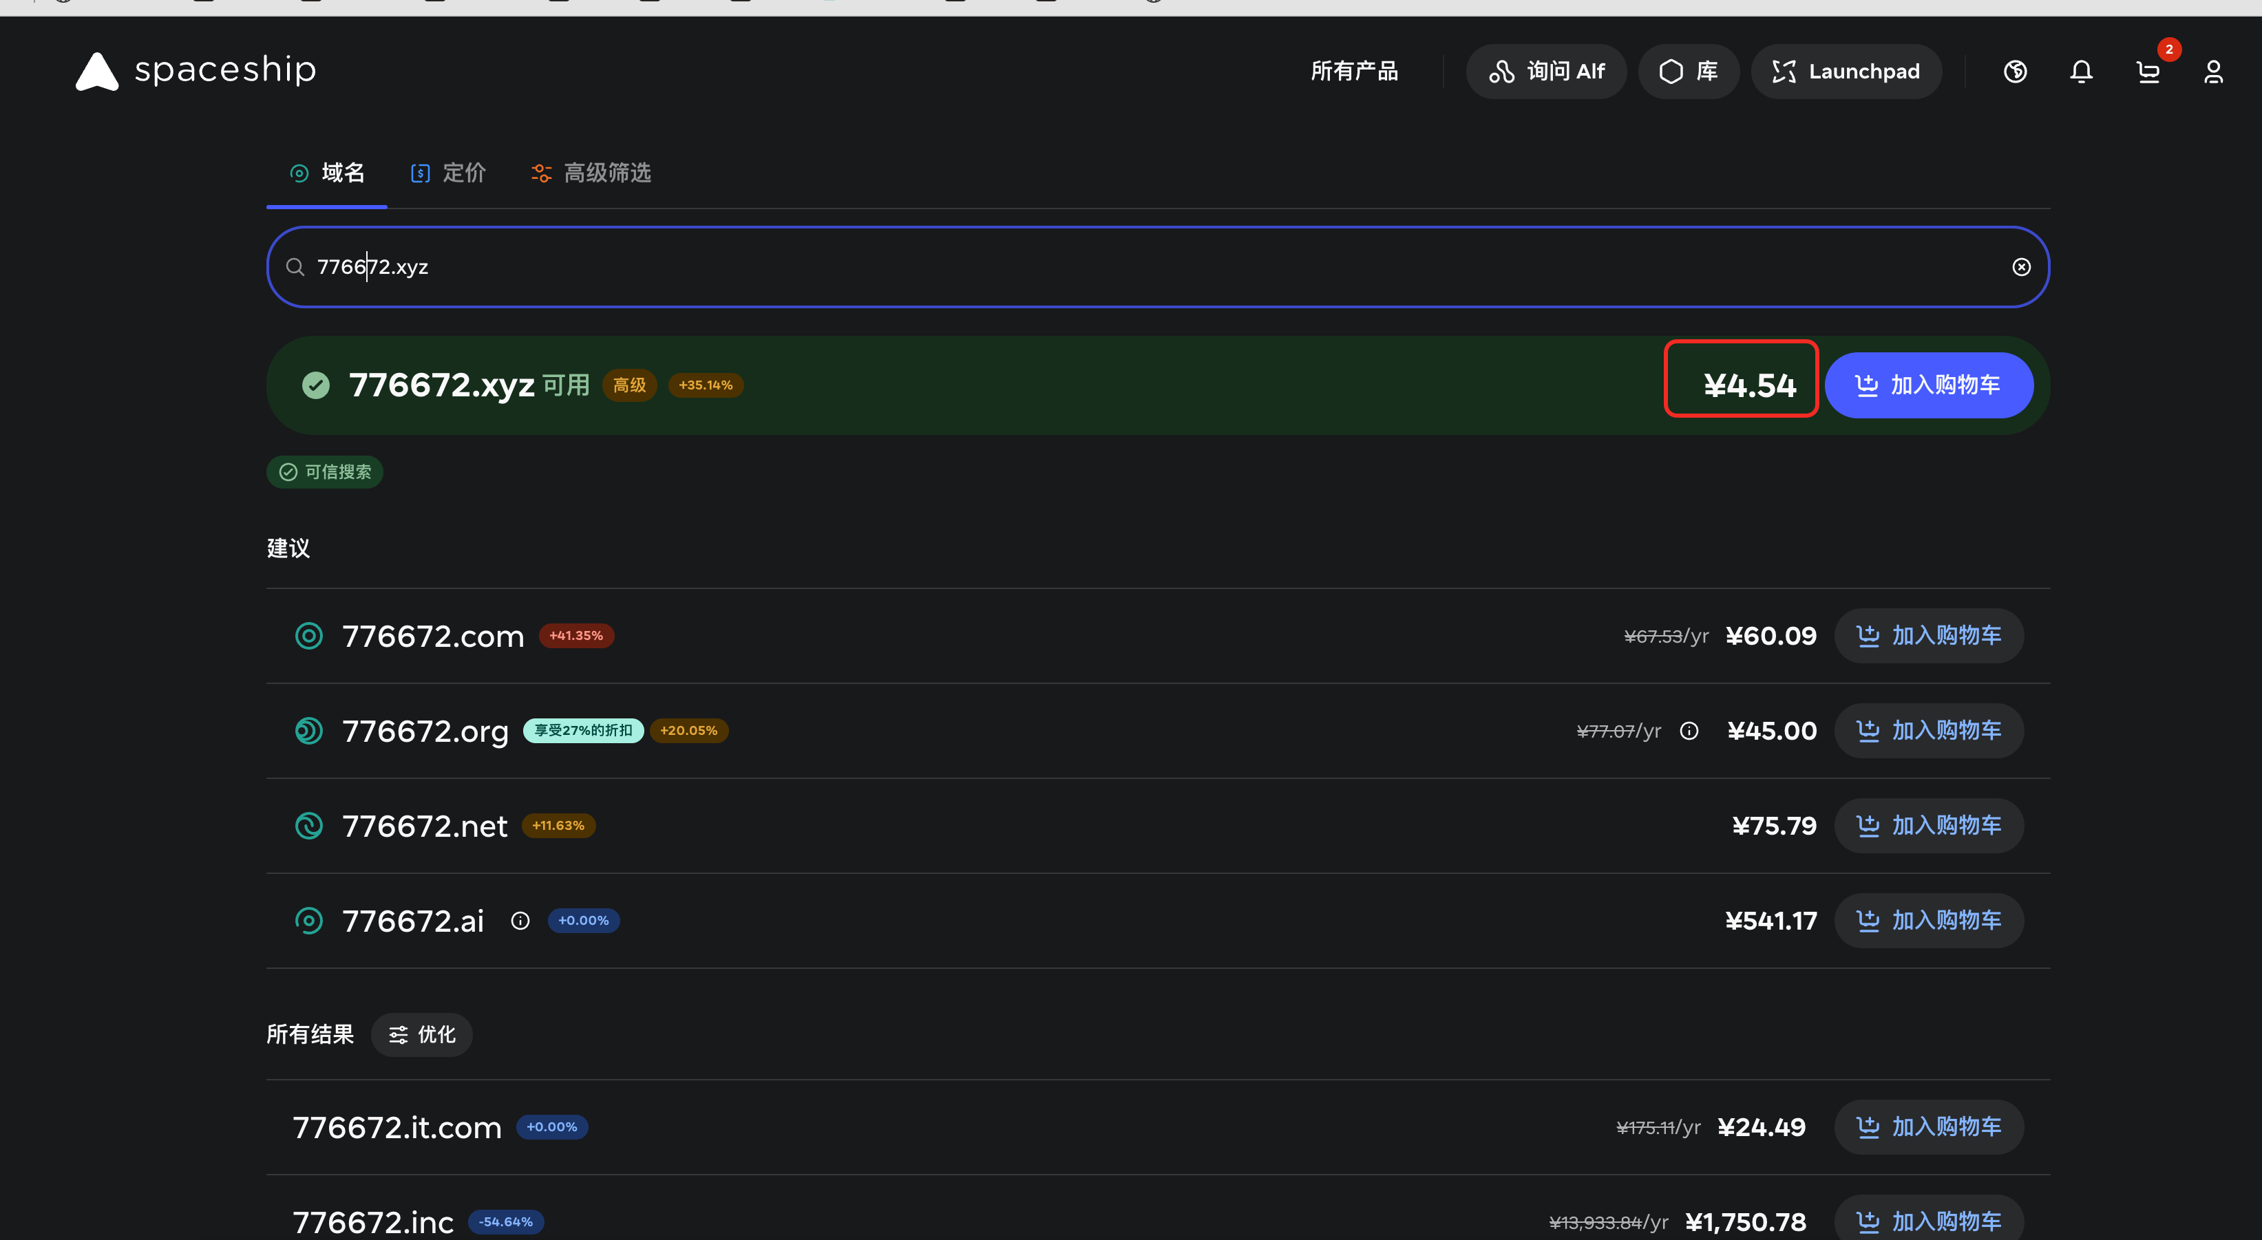Click the 776672.com domain icon
2262x1240 pixels.
pos(309,637)
